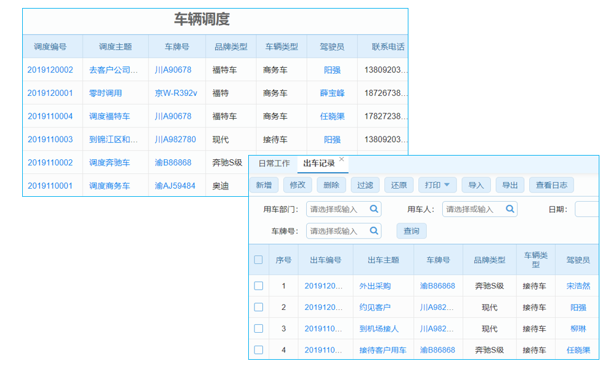Click the magnifier search icon next to 用车人
616x369 pixels.
(509, 209)
